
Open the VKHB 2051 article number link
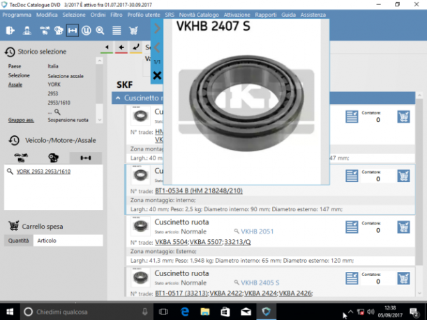coord(257,231)
